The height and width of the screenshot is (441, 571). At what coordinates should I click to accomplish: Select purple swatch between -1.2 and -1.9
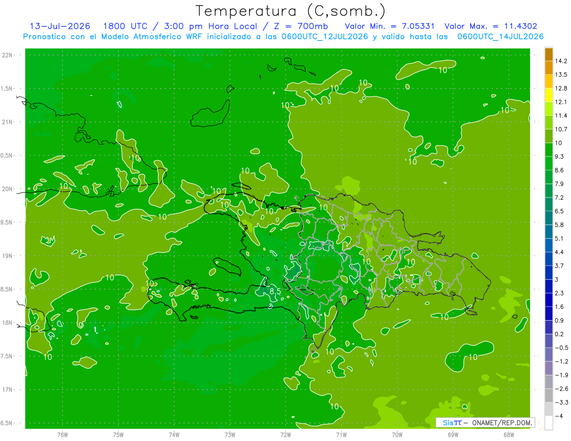click(x=549, y=369)
